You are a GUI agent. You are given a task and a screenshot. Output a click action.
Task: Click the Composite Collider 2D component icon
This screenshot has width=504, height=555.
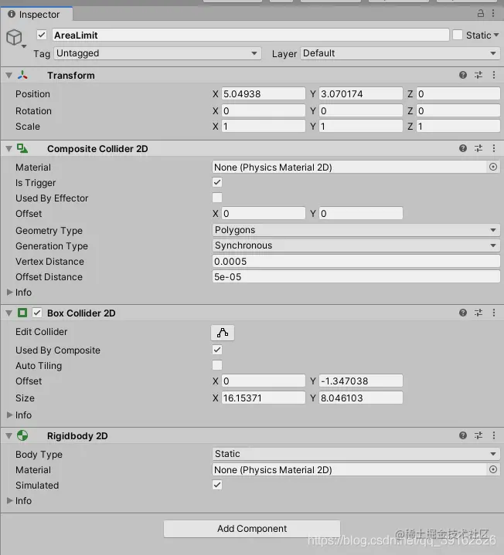(22, 149)
